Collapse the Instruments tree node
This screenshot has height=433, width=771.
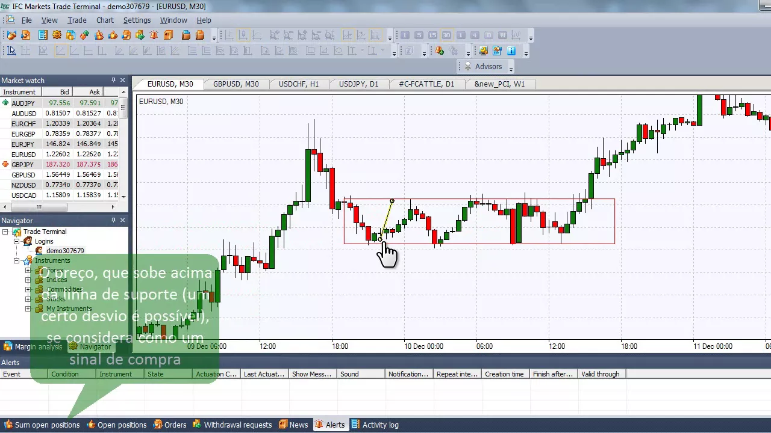(x=17, y=260)
